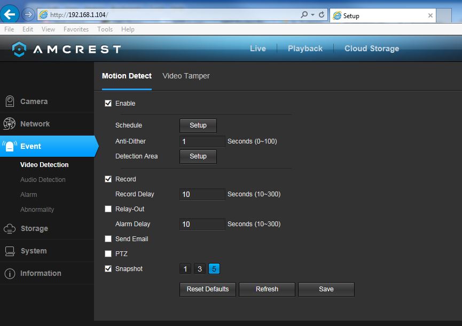Screen dimensions: 462x326
Task: Open Network settings via globe icon
Action: [x=10, y=124]
